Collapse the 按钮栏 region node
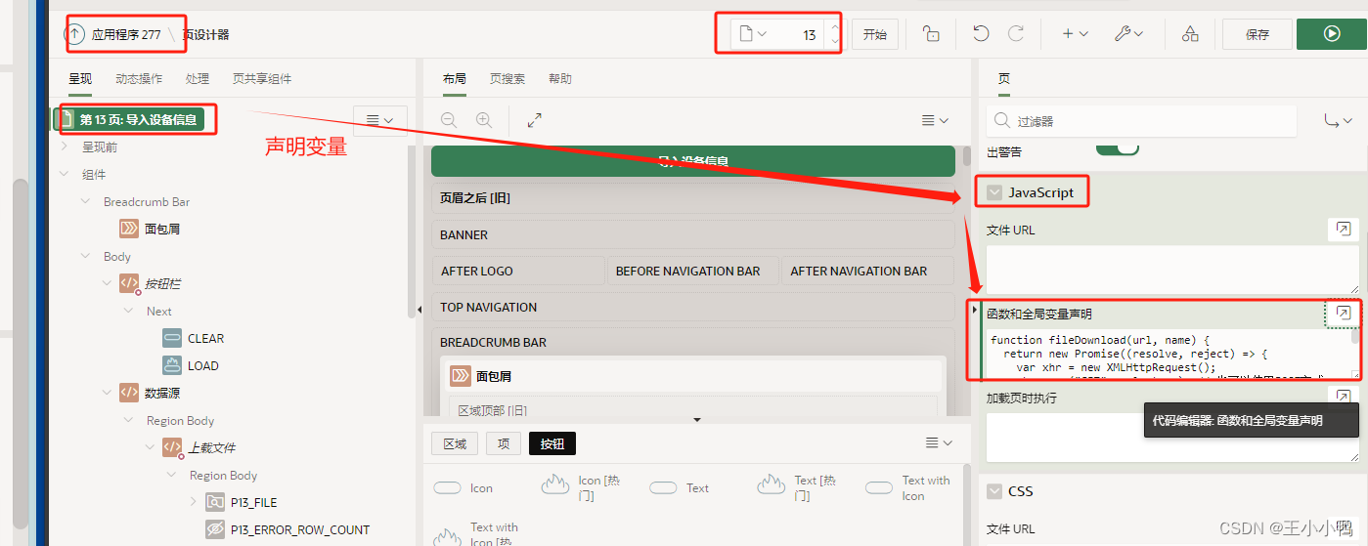Viewport: 1368px width, 546px height. point(107,283)
